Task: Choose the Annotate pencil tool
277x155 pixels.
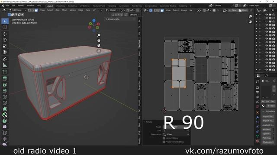Action: [x=5, y=59]
